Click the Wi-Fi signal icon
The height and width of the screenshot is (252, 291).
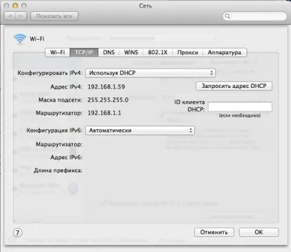pos(20,38)
